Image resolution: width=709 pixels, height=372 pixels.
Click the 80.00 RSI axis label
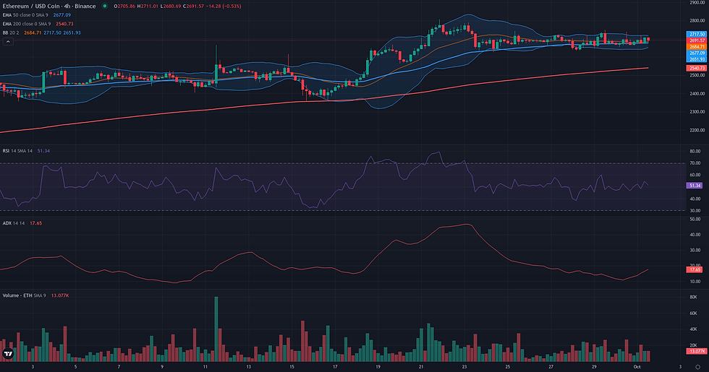point(695,151)
